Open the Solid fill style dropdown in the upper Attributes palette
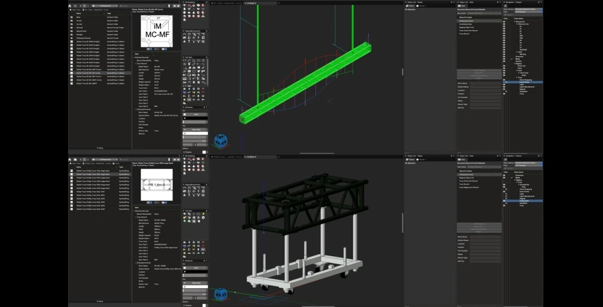 coord(195,115)
